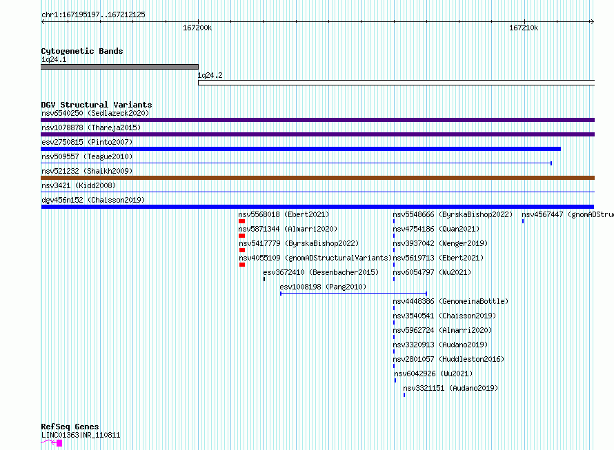Click the chr1:167195197..167212125 region label
The width and height of the screenshot is (614, 450).
click(93, 14)
